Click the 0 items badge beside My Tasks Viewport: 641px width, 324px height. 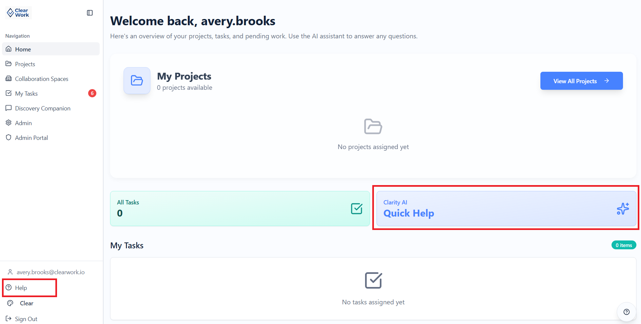tap(624, 245)
